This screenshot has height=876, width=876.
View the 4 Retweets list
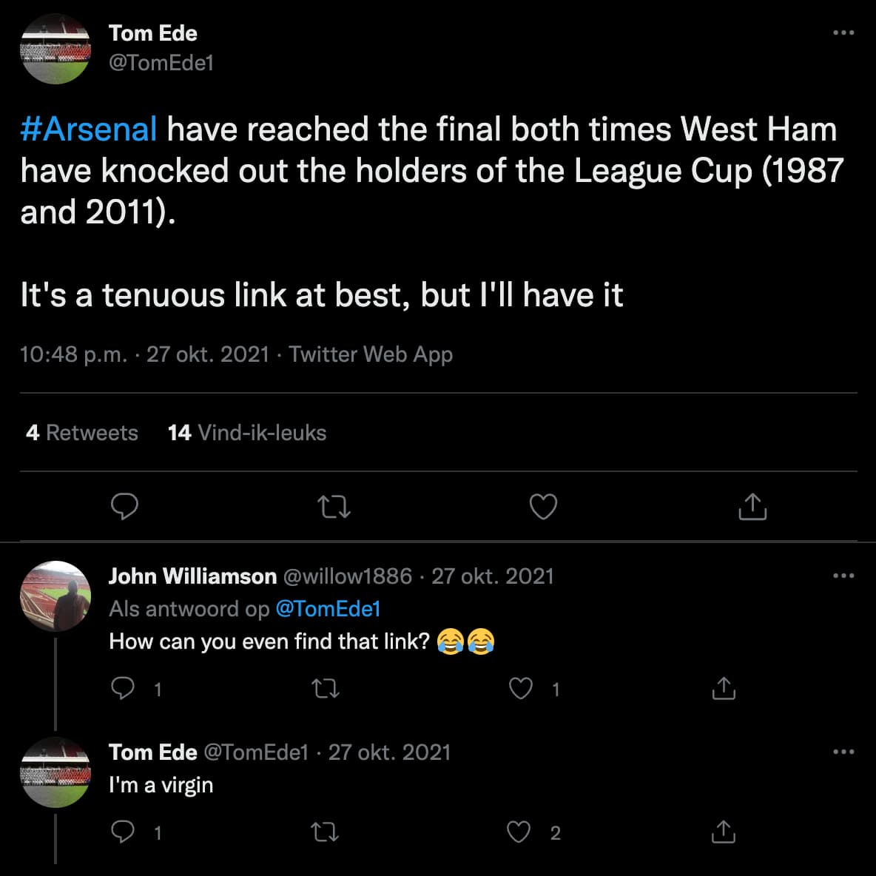[x=82, y=432]
